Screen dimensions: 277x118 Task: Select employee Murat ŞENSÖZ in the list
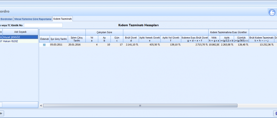pos(20,37)
